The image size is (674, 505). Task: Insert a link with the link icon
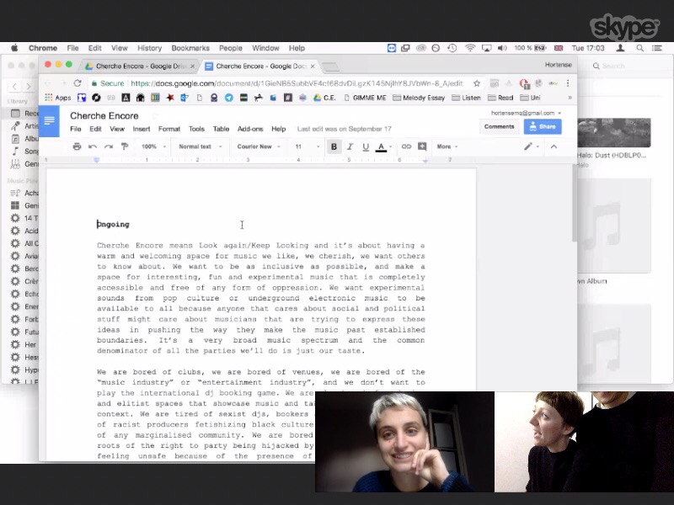pos(406,146)
